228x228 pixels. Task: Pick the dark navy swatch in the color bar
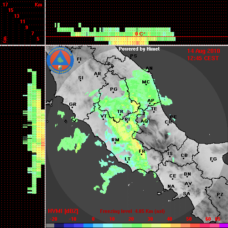pos(59,226)
